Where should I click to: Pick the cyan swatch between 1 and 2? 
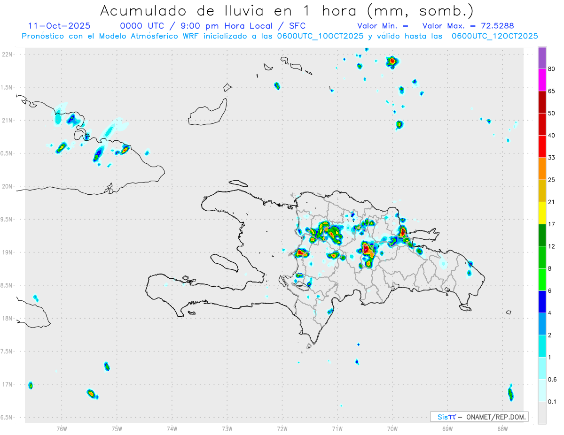pyautogui.click(x=542, y=346)
